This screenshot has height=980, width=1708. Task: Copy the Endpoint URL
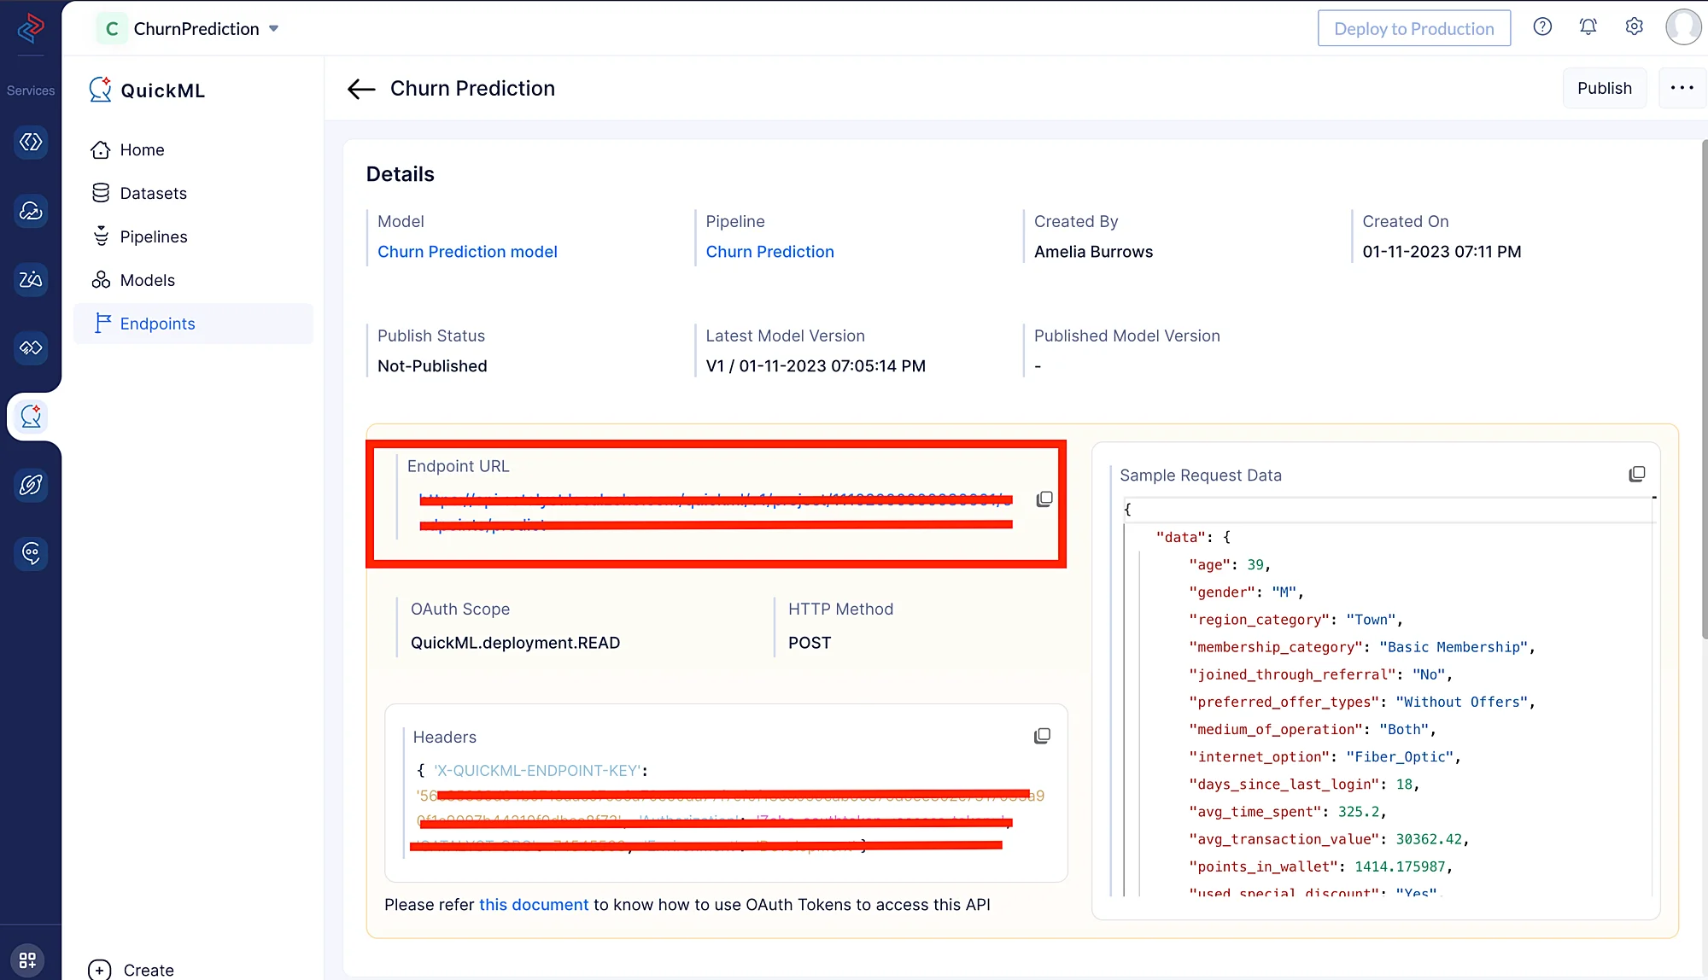[1044, 499]
